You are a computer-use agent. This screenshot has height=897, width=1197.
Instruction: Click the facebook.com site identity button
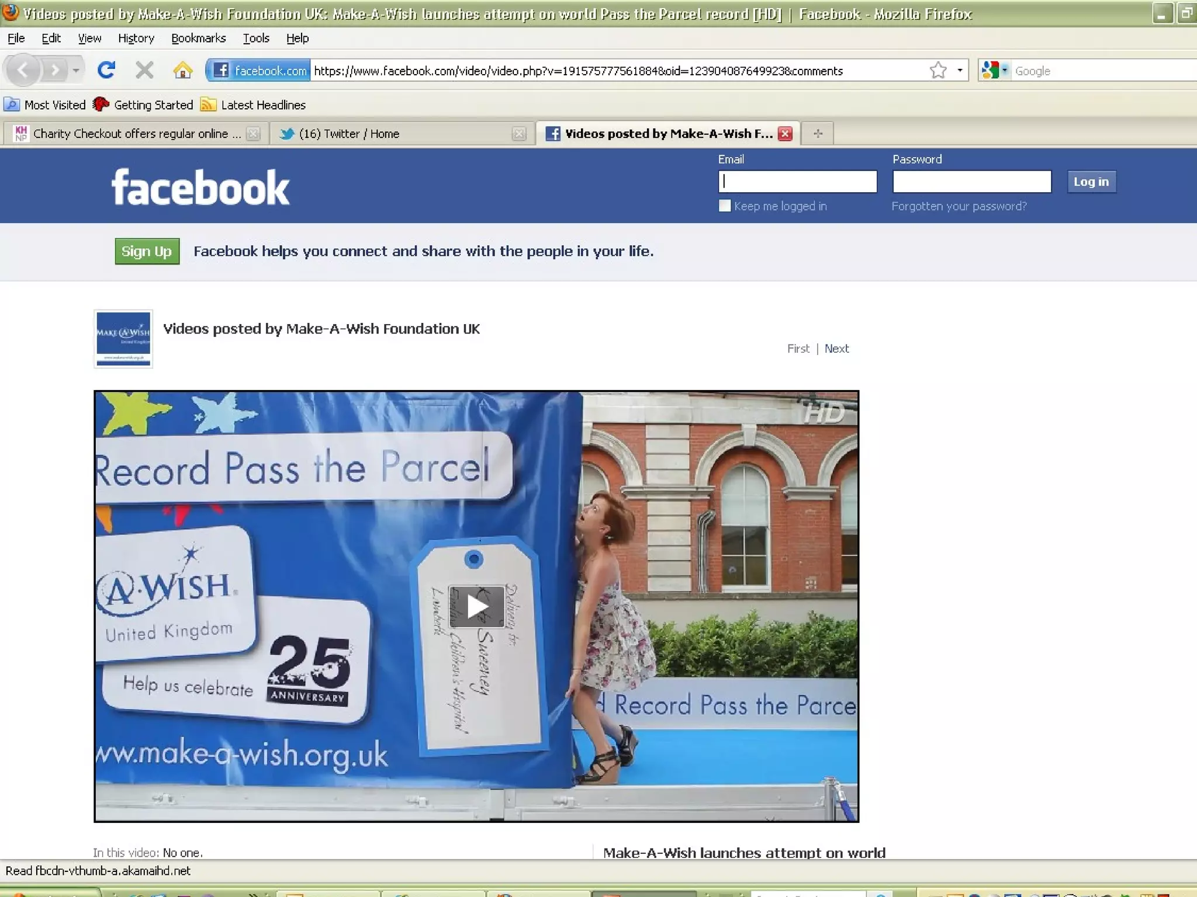click(x=259, y=71)
